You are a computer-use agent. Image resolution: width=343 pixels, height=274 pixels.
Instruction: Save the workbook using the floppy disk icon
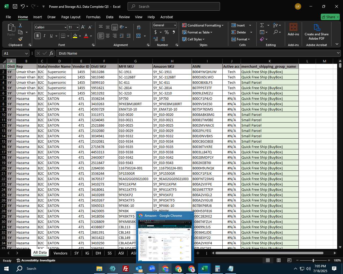pos(15,6)
